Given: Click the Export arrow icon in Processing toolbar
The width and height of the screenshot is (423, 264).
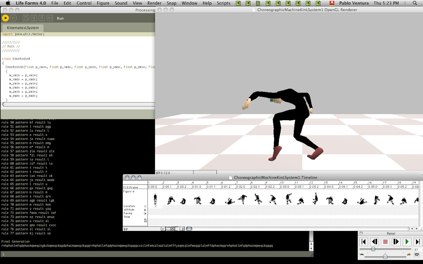Looking at the screenshot, I should tap(50, 18).
